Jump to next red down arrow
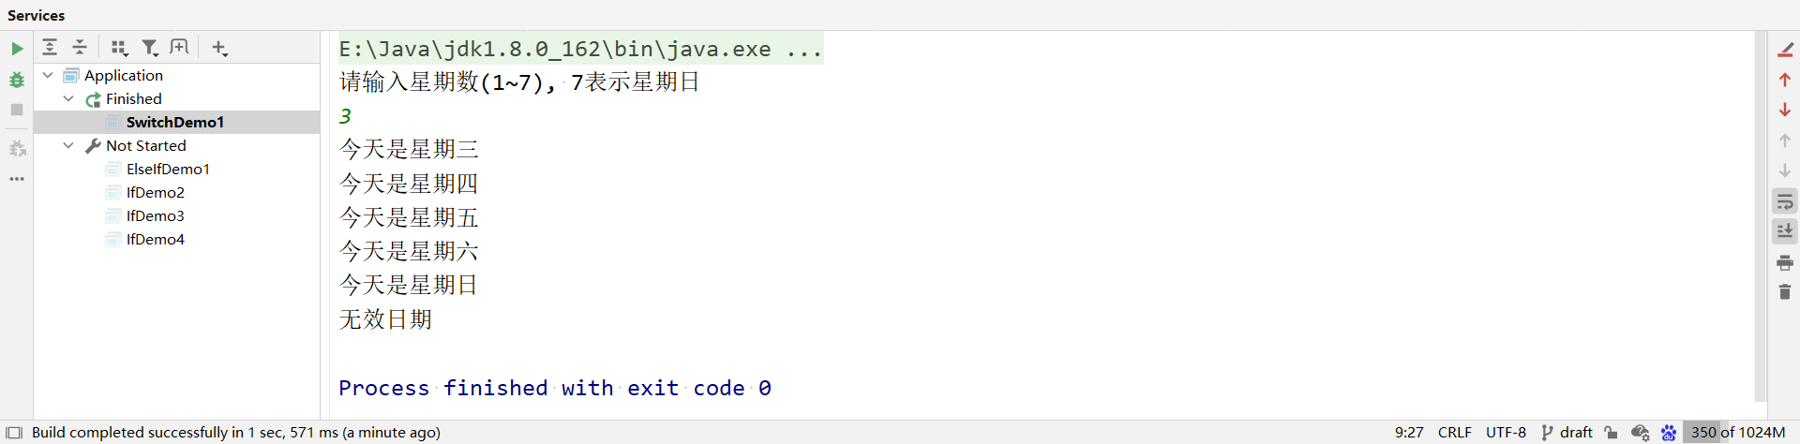This screenshot has width=1800, height=444. click(1785, 110)
